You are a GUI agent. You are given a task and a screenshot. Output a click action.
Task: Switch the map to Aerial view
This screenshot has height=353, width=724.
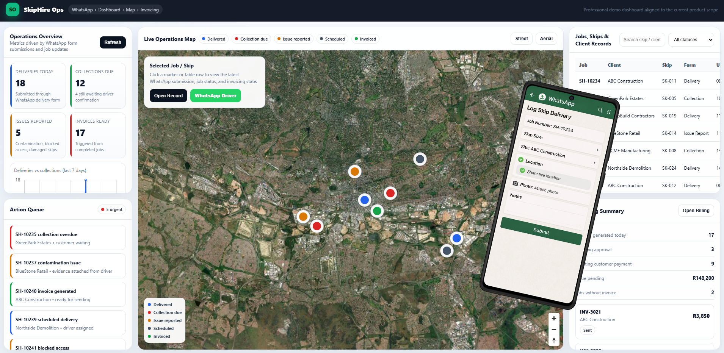coord(546,39)
